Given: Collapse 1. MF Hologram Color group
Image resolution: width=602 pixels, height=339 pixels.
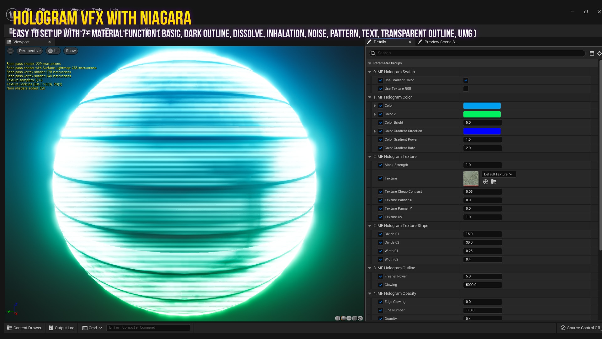Looking at the screenshot, I should (x=370, y=97).
